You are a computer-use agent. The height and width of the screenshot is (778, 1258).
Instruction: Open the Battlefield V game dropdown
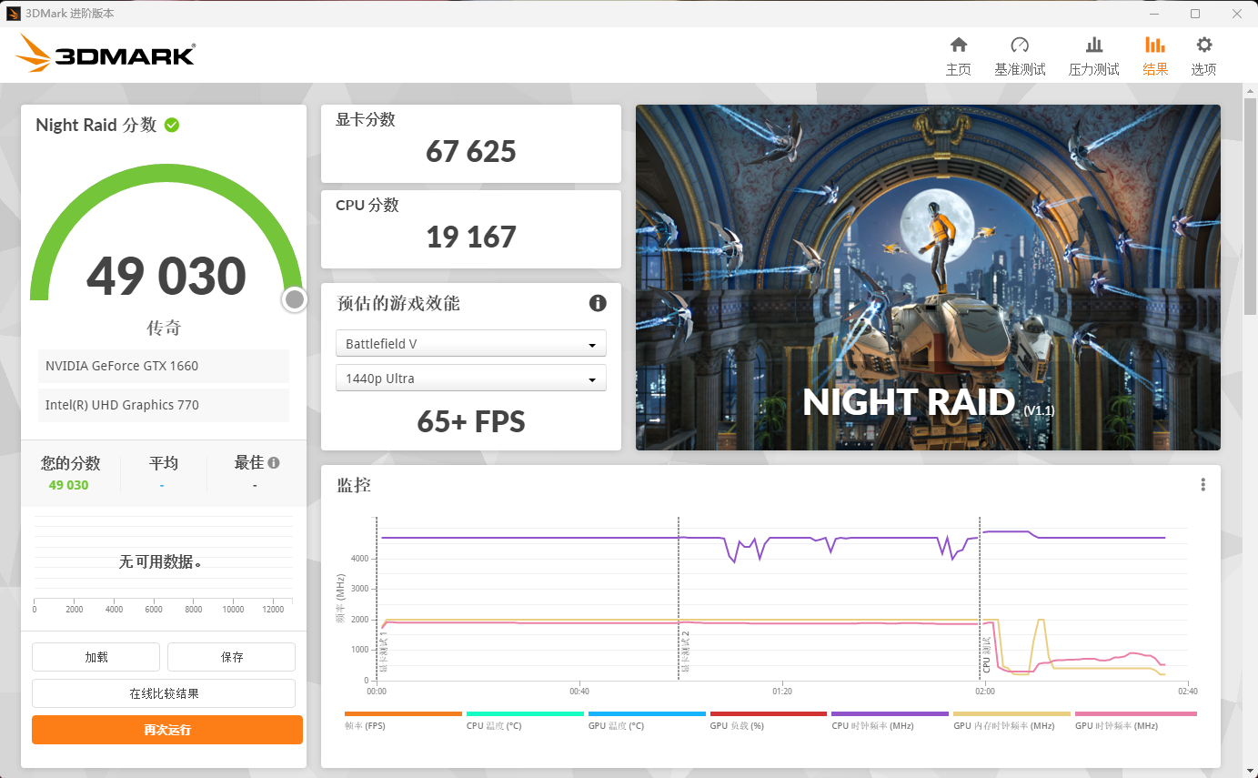pyautogui.click(x=471, y=344)
